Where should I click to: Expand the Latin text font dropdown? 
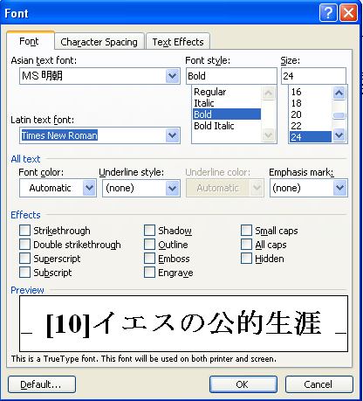[x=173, y=135]
